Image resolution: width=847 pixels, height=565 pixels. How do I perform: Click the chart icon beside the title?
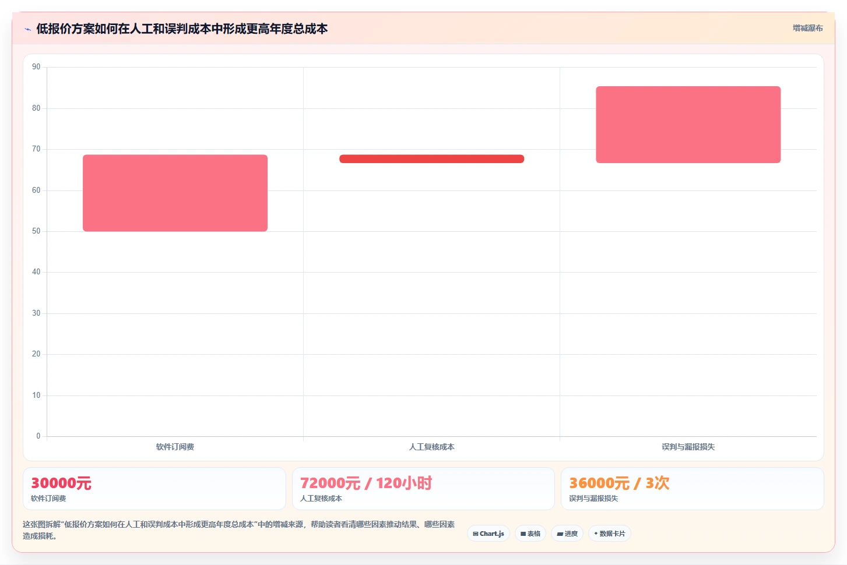click(27, 29)
